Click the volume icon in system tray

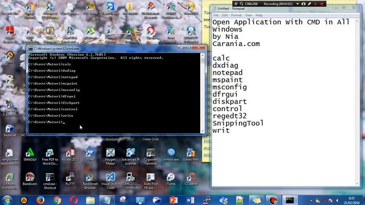tap(337, 200)
